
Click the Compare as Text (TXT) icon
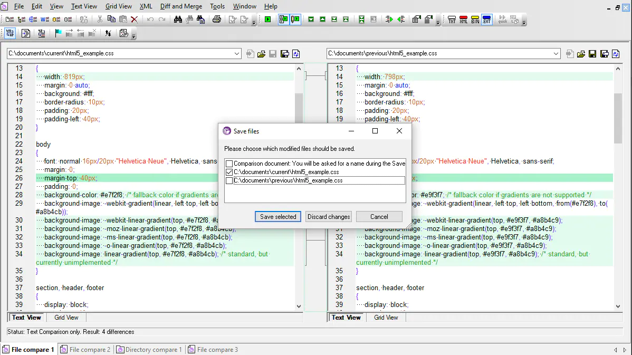point(452,20)
